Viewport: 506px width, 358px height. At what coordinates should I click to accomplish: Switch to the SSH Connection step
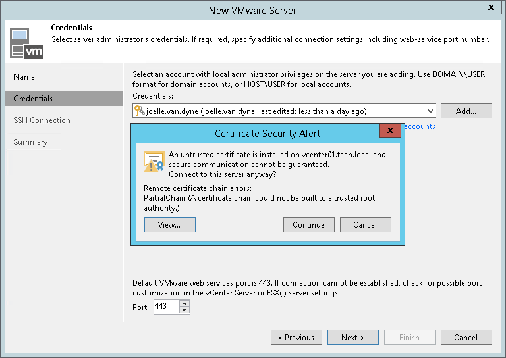click(42, 120)
